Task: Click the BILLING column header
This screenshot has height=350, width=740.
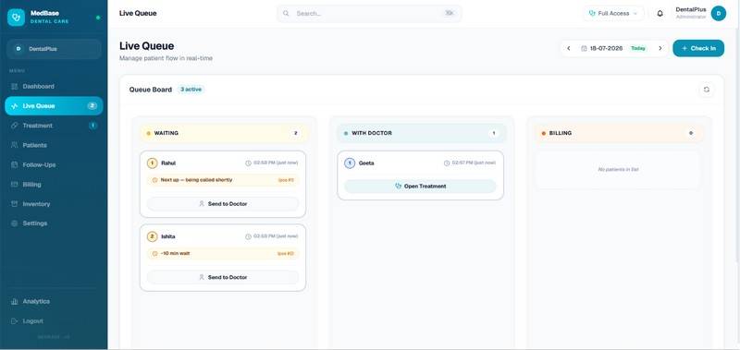Action: pos(619,133)
